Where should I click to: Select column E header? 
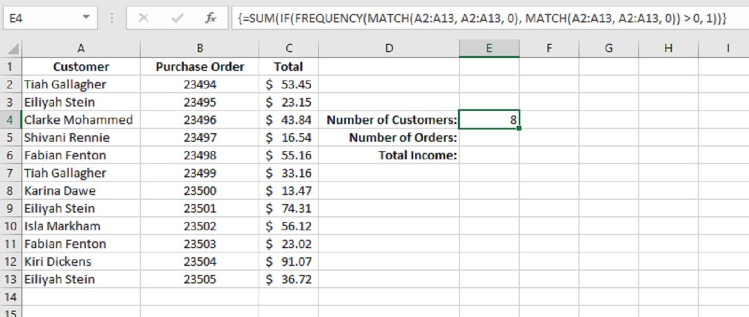489,48
